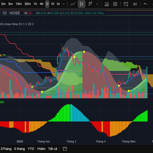The image size is (153, 153).
Task: Open the go-to-date calendar icon
Action: pos(65,149)
